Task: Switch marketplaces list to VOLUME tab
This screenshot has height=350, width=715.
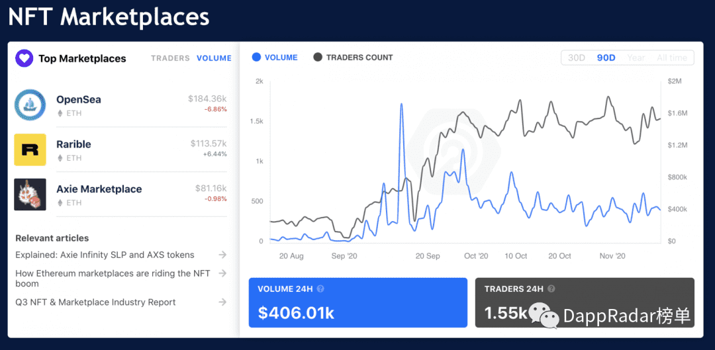Action: [x=214, y=58]
